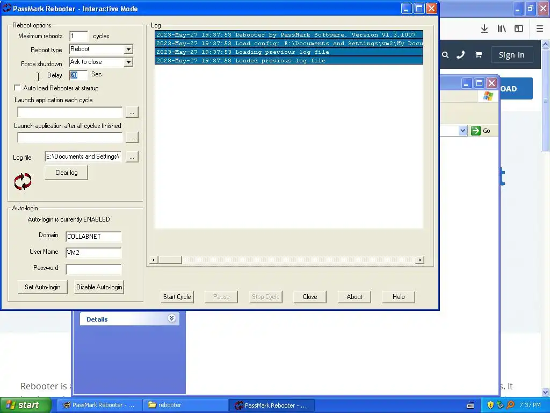This screenshot has height=413, width=550.
Task: Click the website search magnifier icon
Action: [445, 55]
